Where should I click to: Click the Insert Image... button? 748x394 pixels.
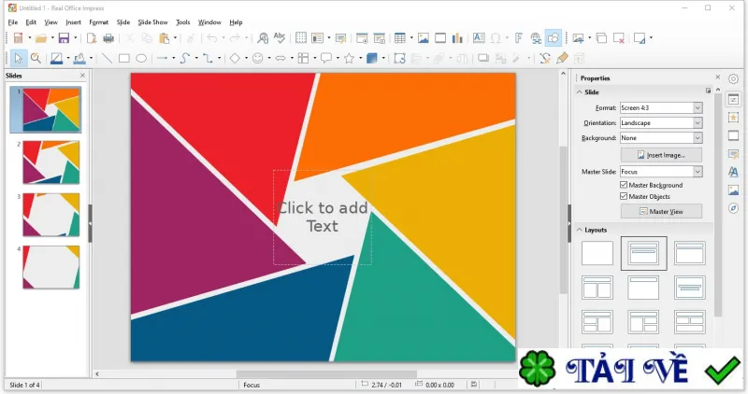(x=661, y=155)
